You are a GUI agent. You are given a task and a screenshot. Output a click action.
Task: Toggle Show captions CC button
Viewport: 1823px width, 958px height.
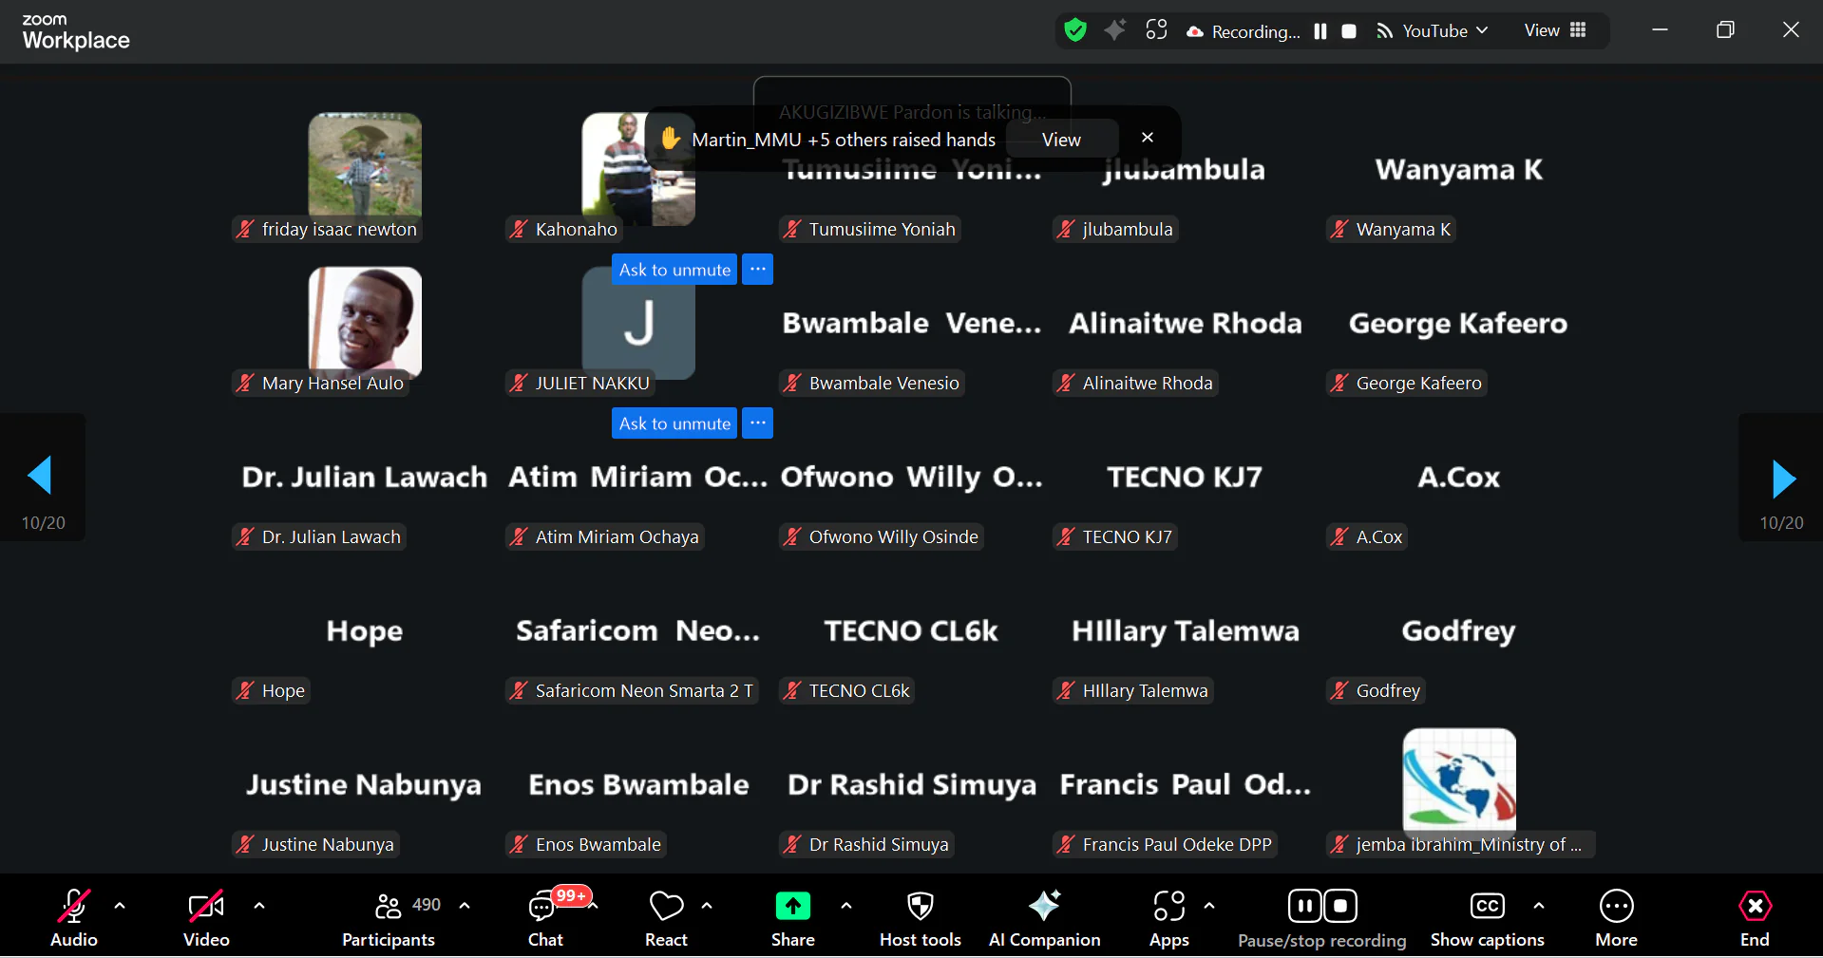coord(1487,917)
